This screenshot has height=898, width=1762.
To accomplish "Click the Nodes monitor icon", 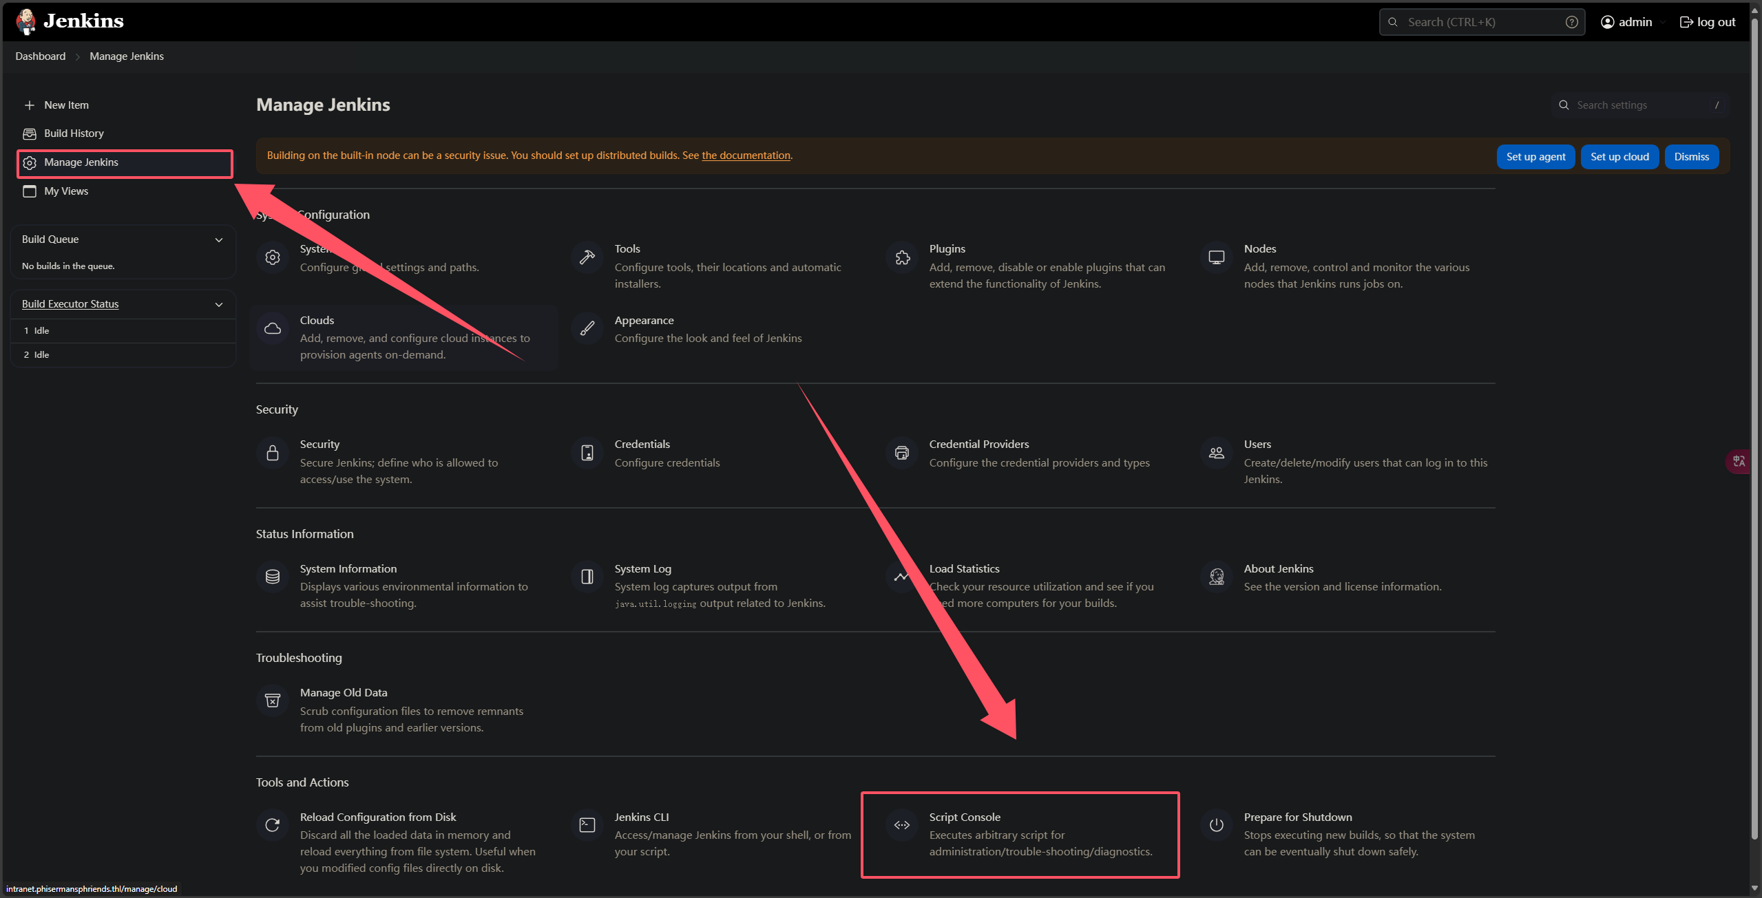I will coord(1217,258).
